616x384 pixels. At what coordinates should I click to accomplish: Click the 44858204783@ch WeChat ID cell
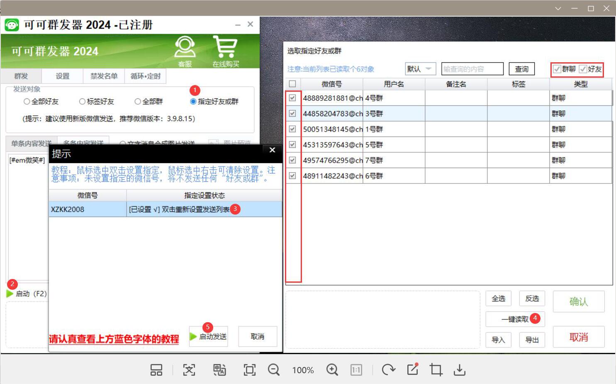tap(332, 113)
